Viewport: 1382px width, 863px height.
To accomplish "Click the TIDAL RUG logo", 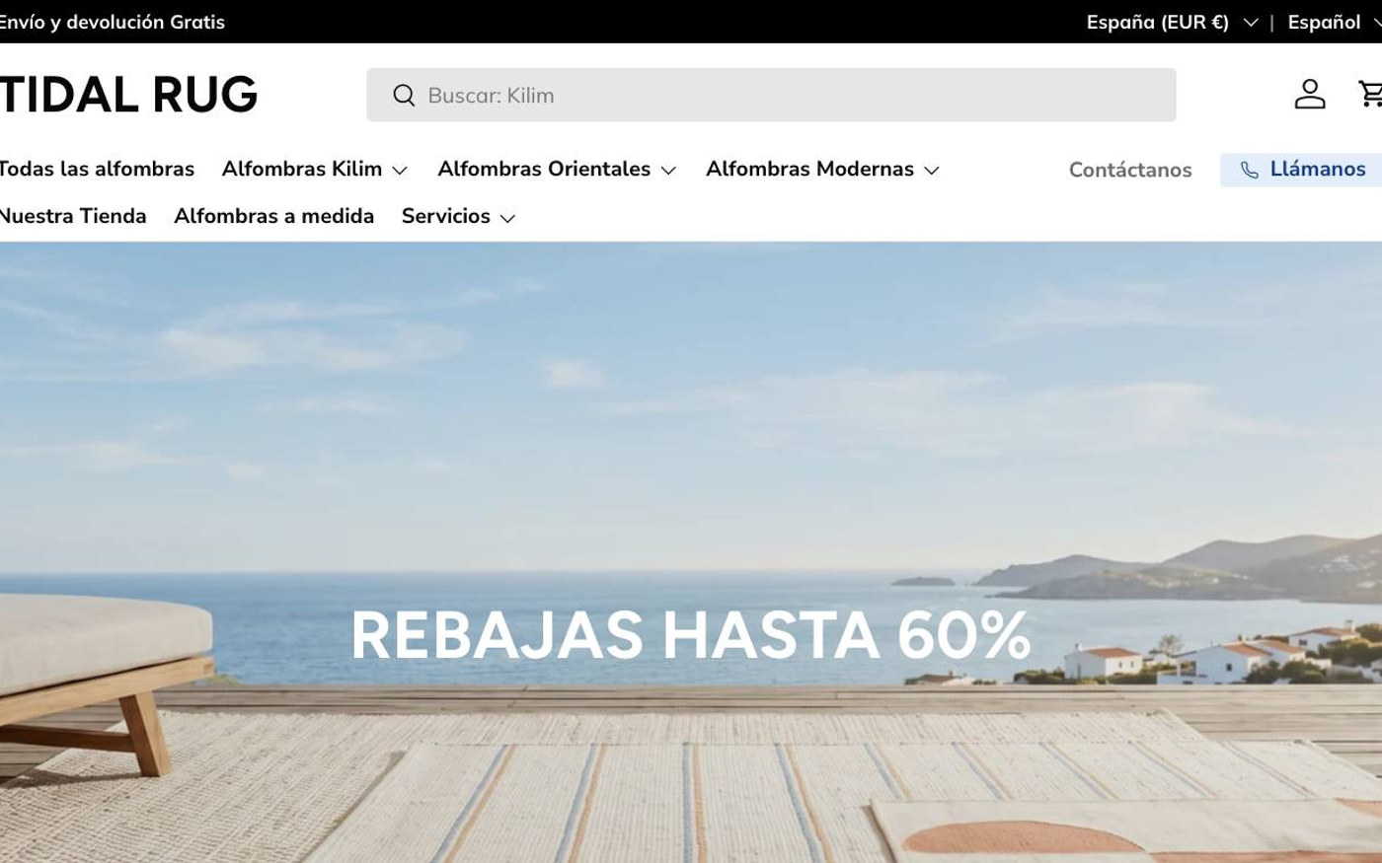I will 128,95.
